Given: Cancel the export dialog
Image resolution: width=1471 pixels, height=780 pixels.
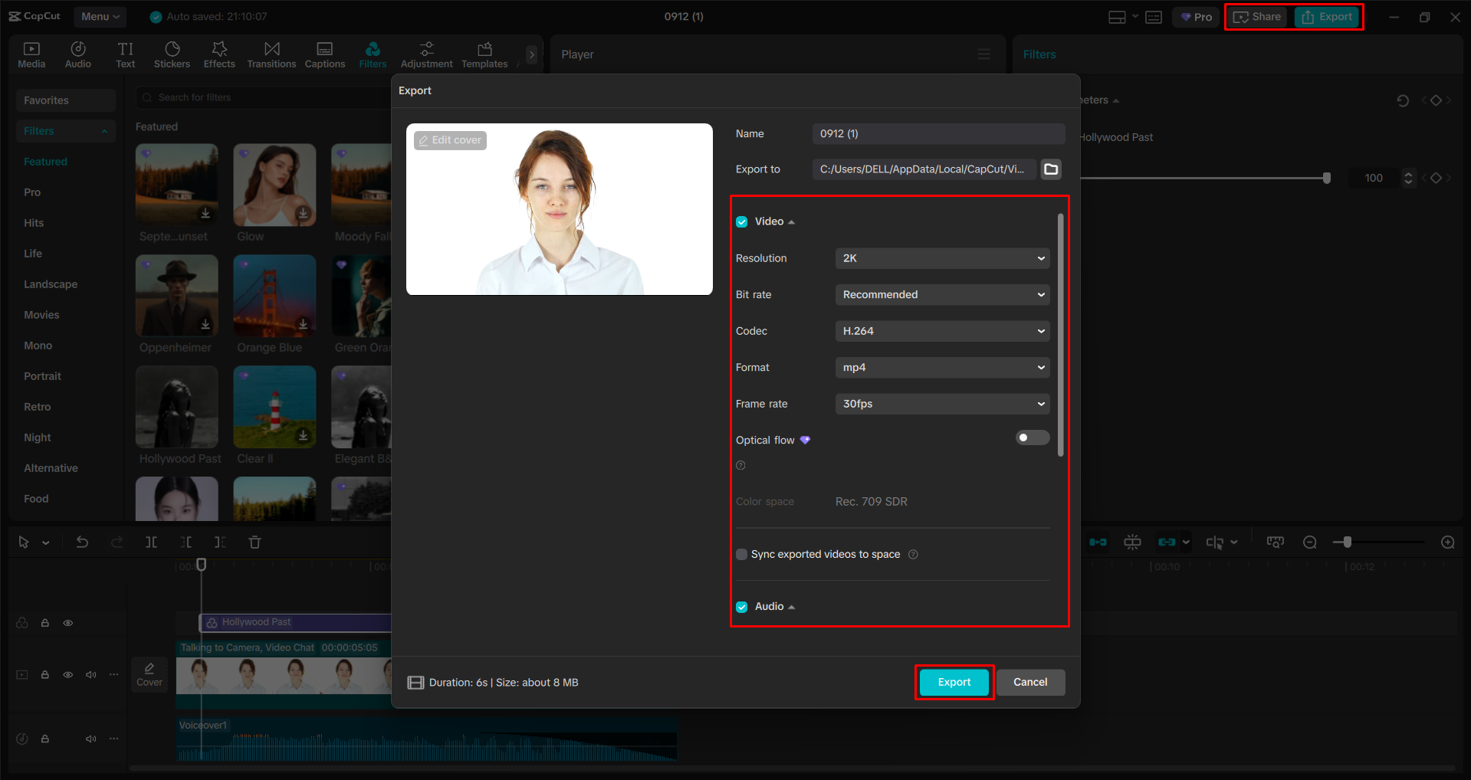Looking at the screenshot, I should coord(1030,682).
